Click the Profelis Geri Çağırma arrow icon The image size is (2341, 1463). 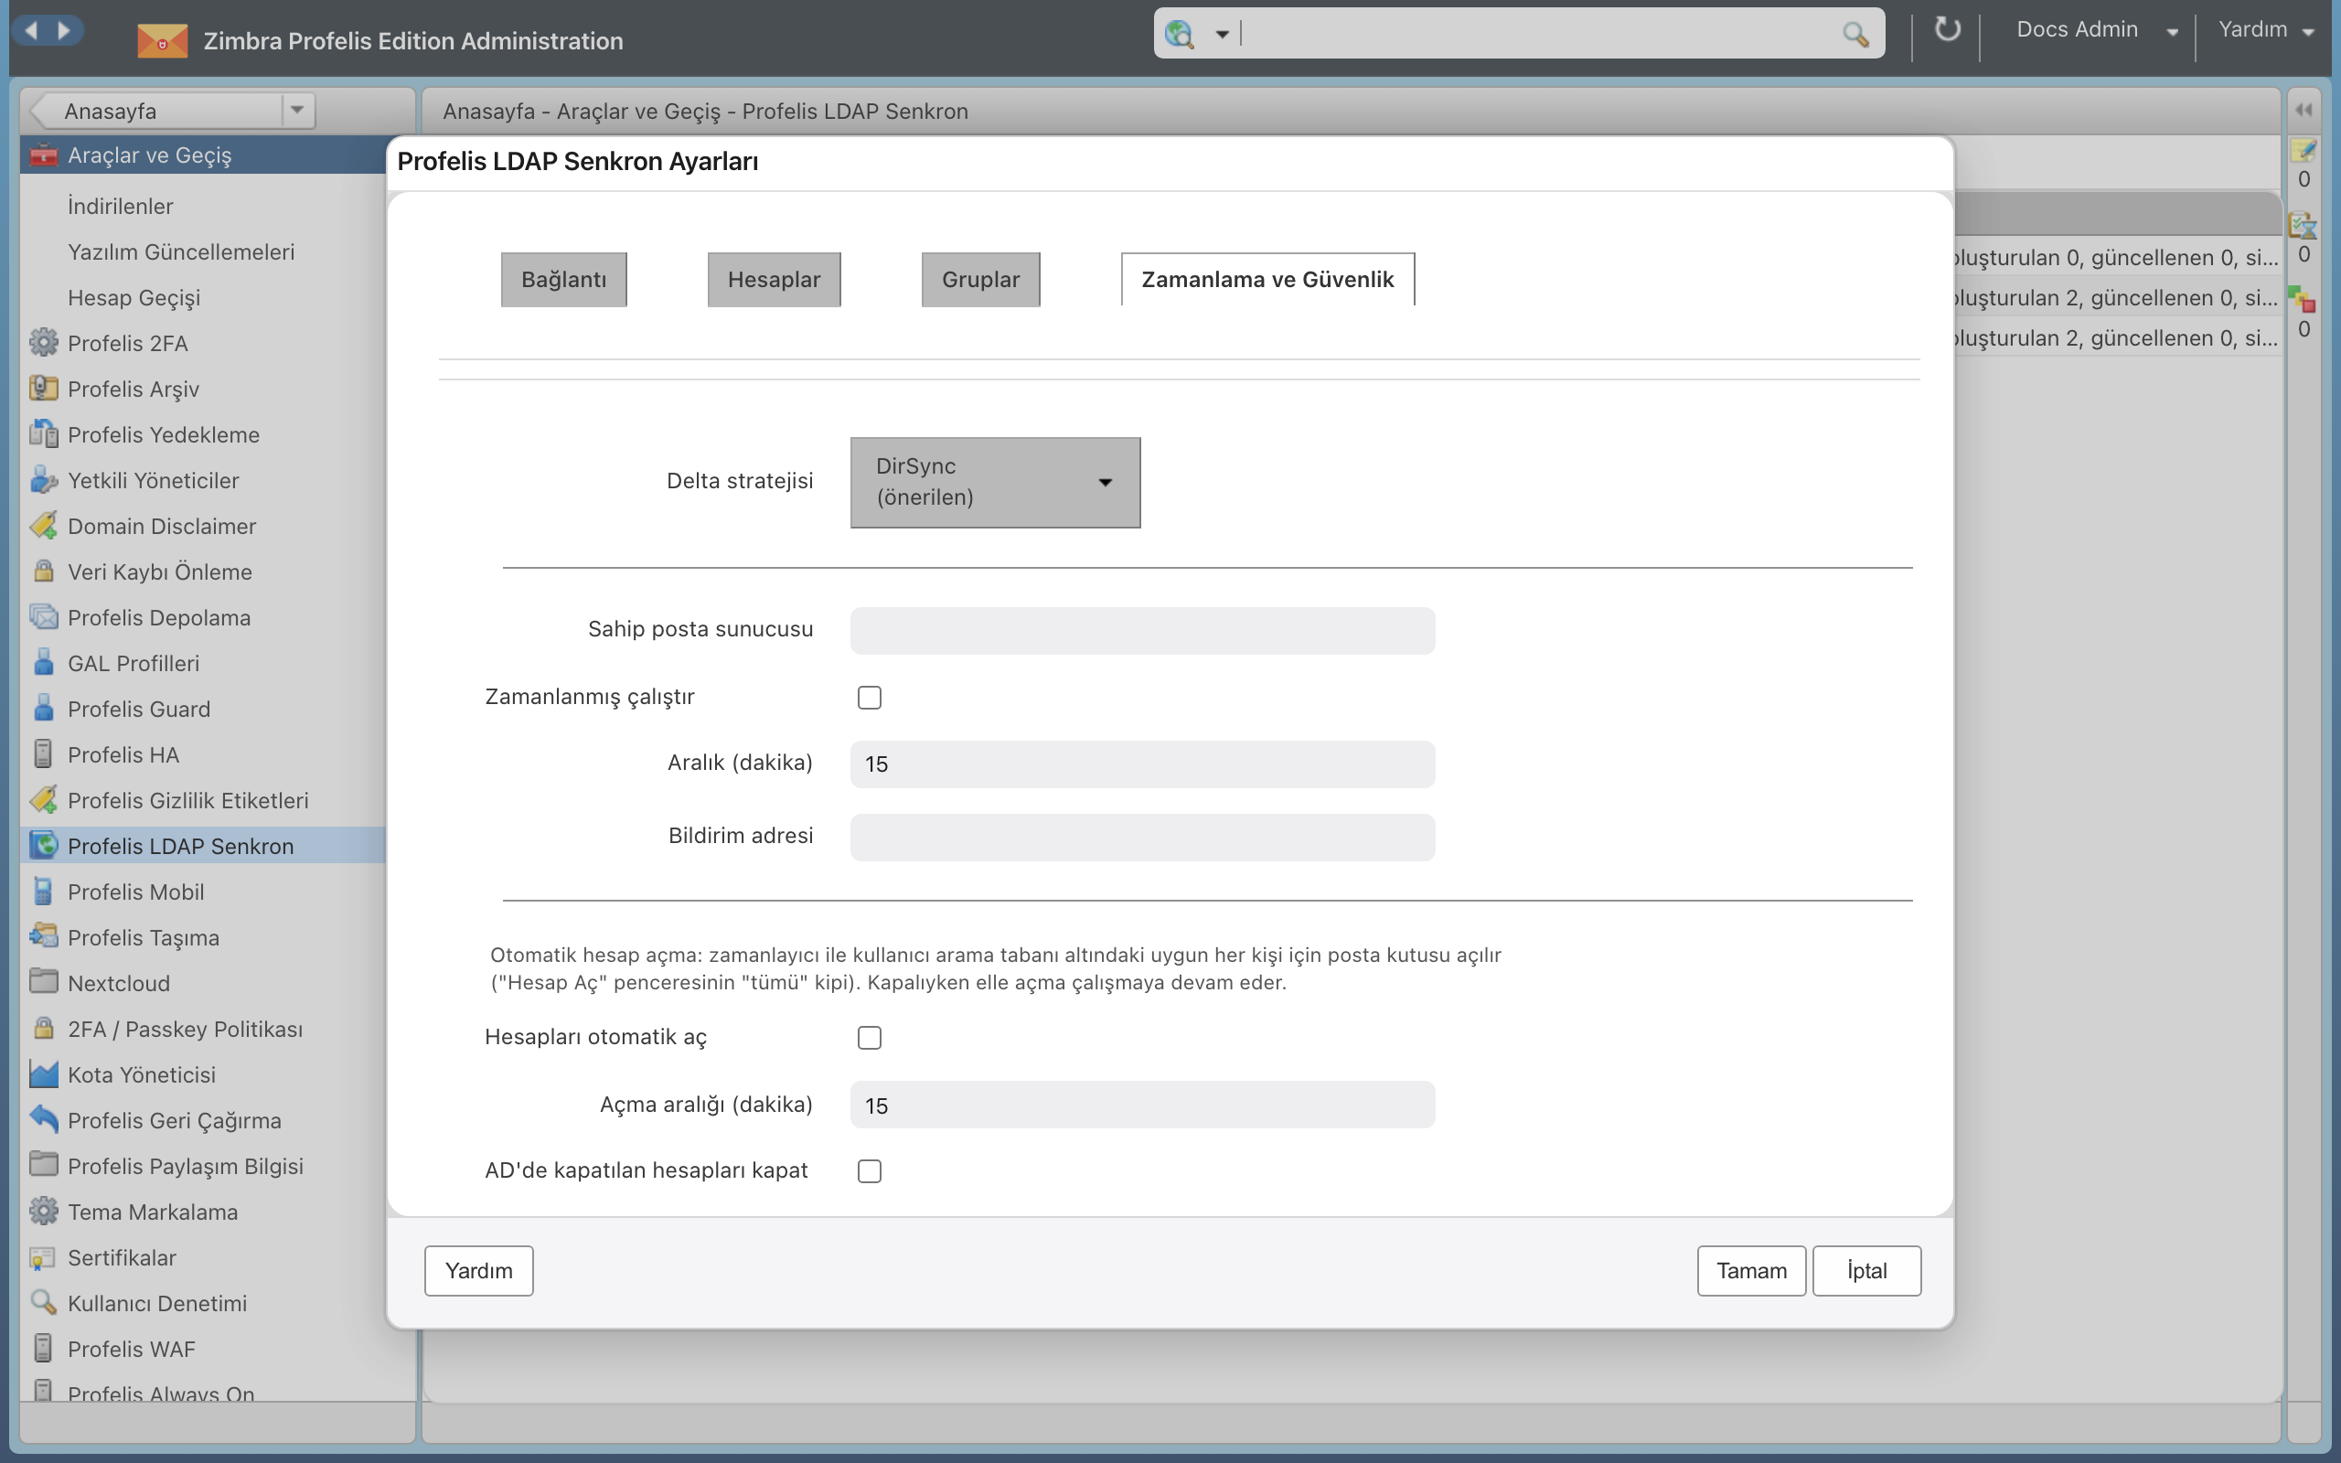tap(44, 1119)
